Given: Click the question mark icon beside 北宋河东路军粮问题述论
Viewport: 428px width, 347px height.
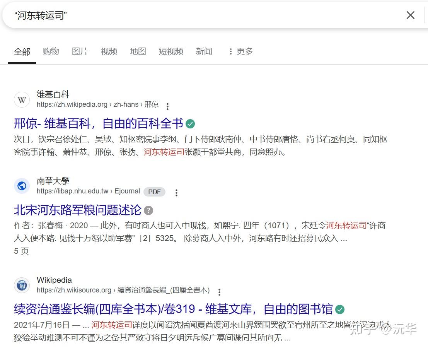Looking at the screenshot, I should [x=148, y=210].
